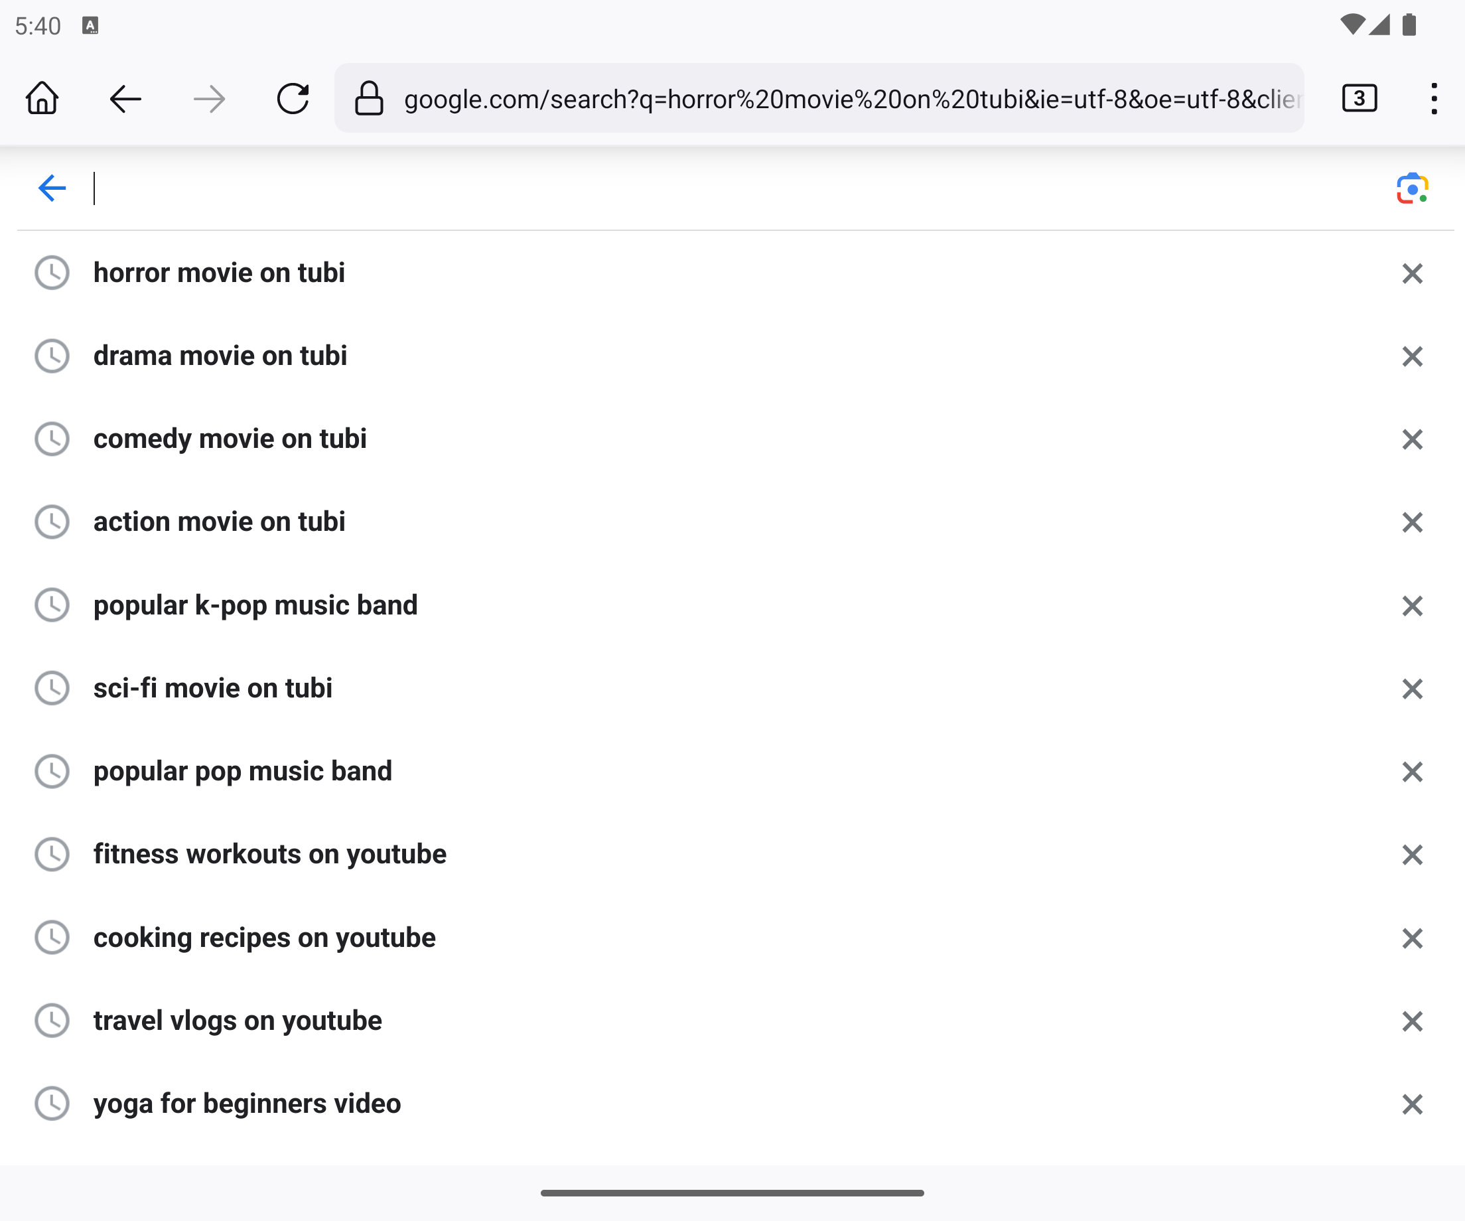Click clock icon beside 'horror movie on tubi'
This screenshot has height=1221, width=1465.
click(52, 273)
